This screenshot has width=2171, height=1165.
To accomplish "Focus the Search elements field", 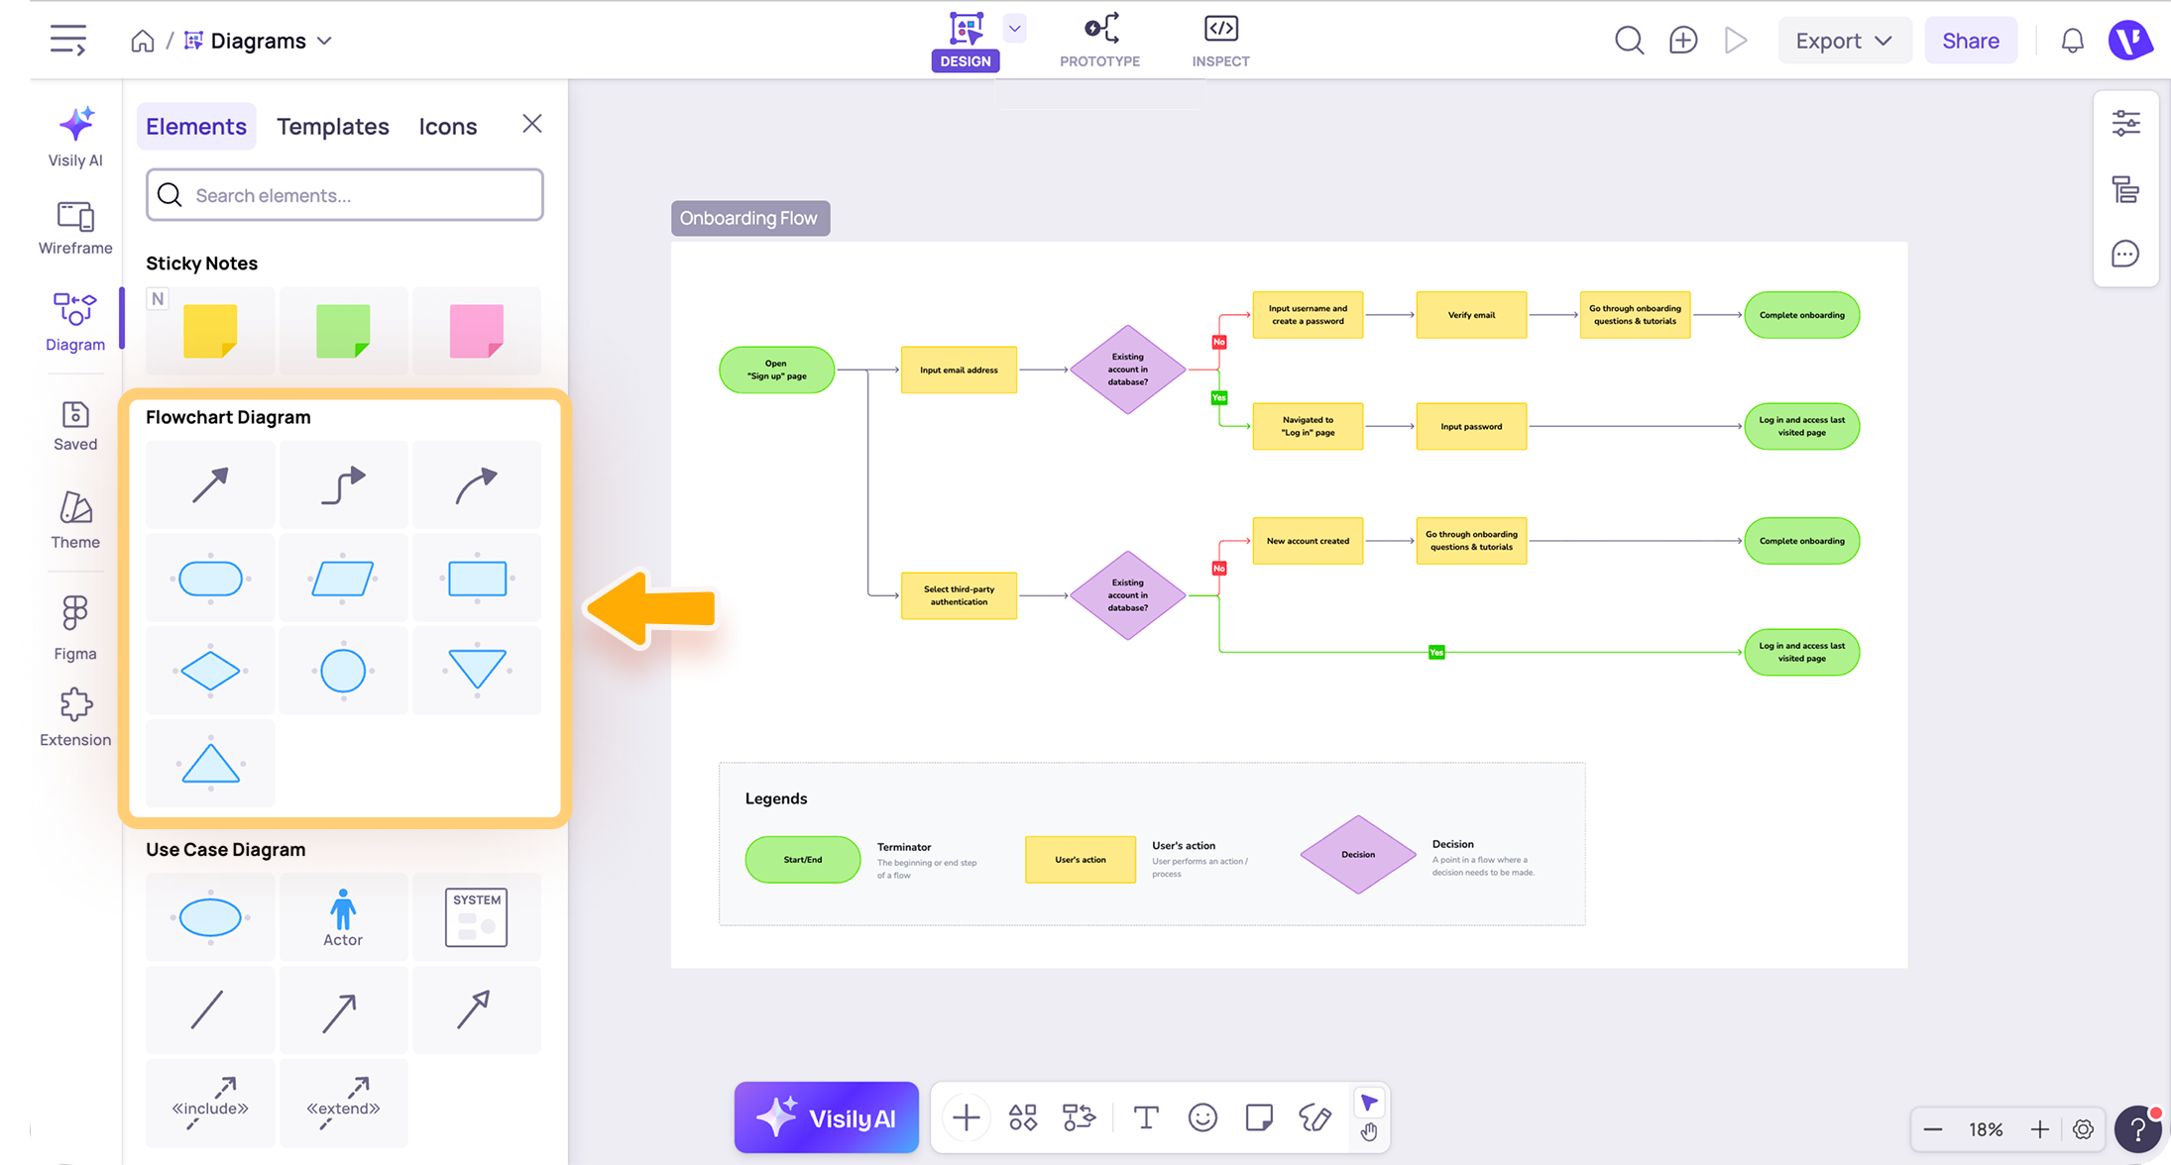I will point(345,194).
